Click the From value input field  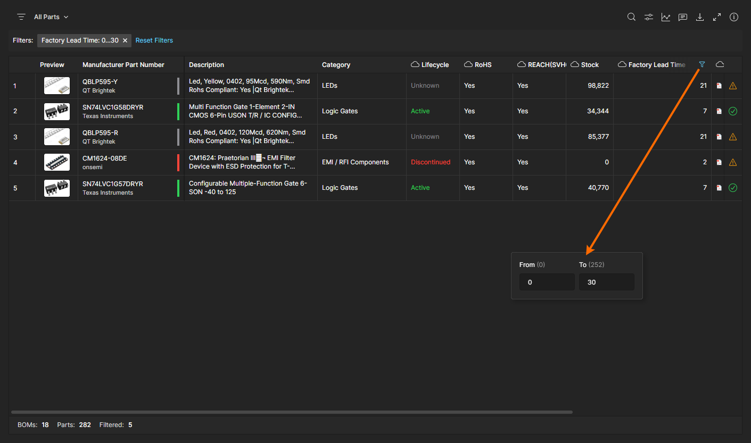pyautogui.click(x=547, y=282)
